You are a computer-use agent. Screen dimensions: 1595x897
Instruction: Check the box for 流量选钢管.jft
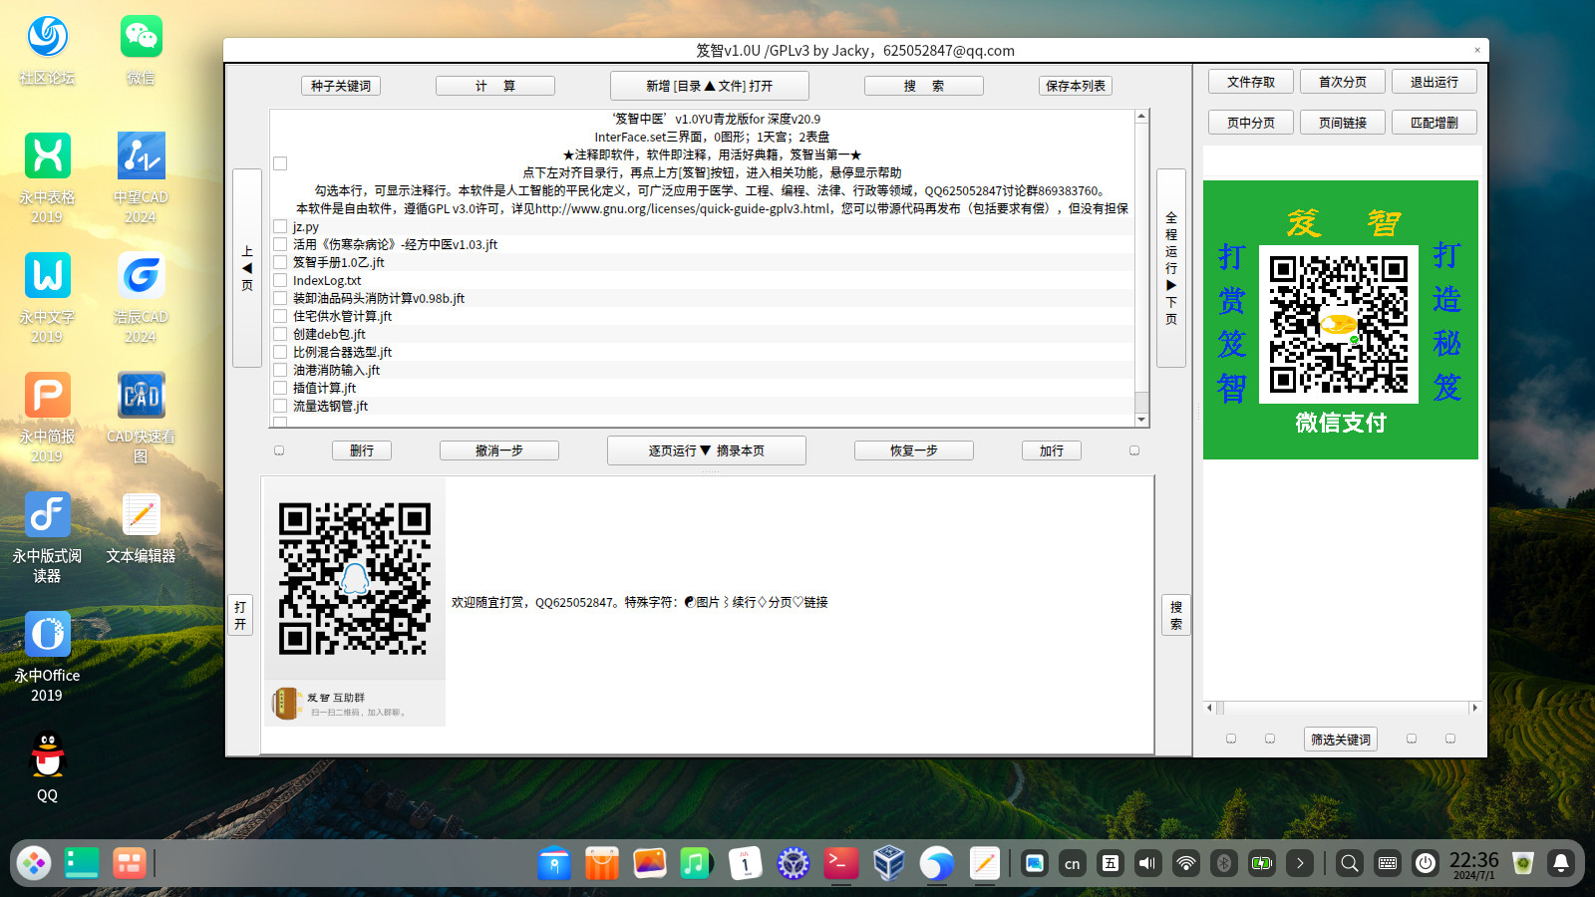280,406
